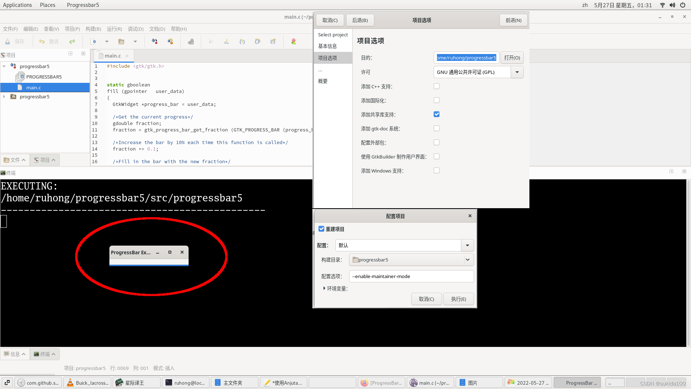Toggle the 重建项目 checkbox
691x389 pixels.
coord(321,229)
